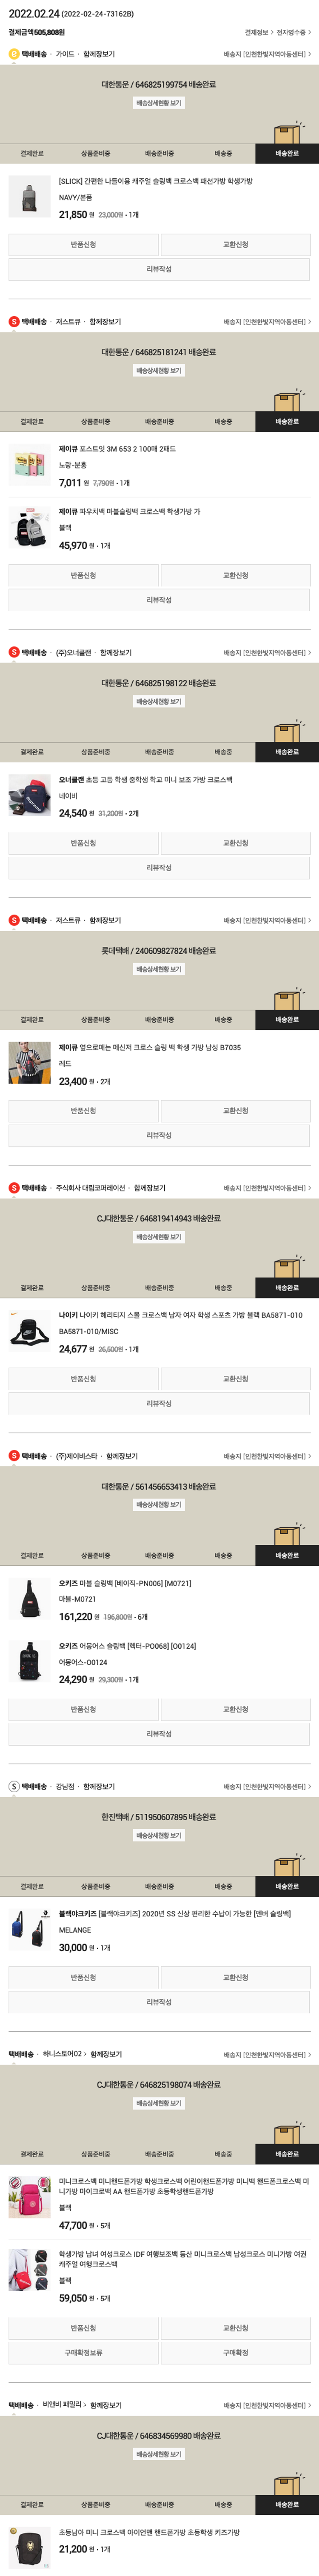This screenshot has width=319, height=2576.
Task: Confirm purchase with the 구매확정 button
Action: point(236,2353)
